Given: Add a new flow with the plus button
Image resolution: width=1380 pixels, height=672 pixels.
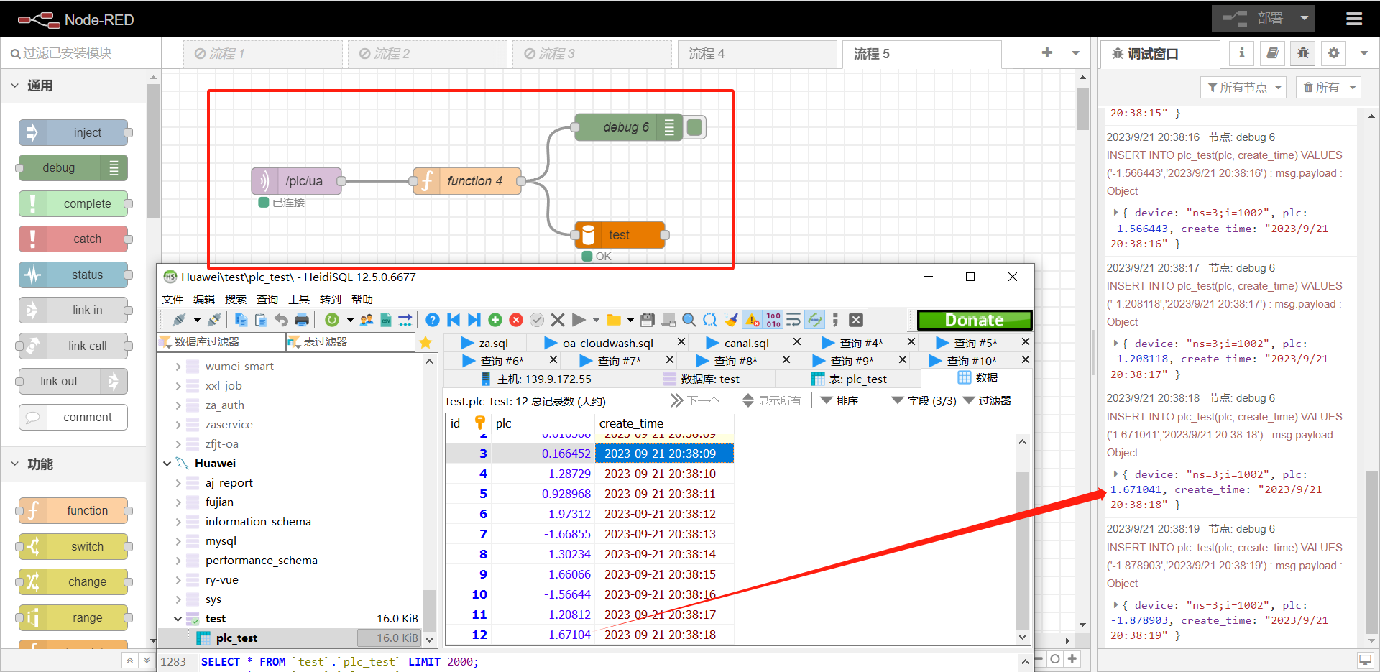Looking at the screenshot, I should click(1047, 53).
